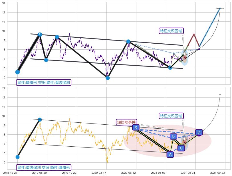Click the top chart's lowest blue dot near 5

click(108, 78)
